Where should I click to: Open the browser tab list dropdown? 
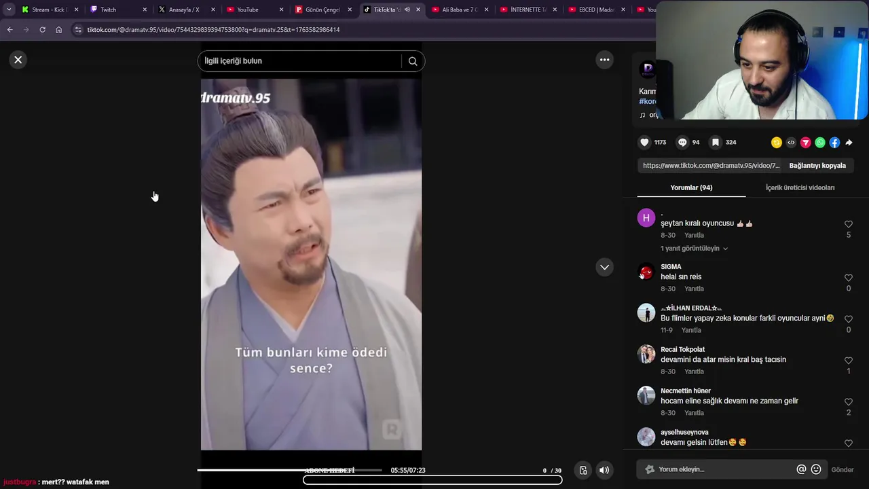coord(9,10)
